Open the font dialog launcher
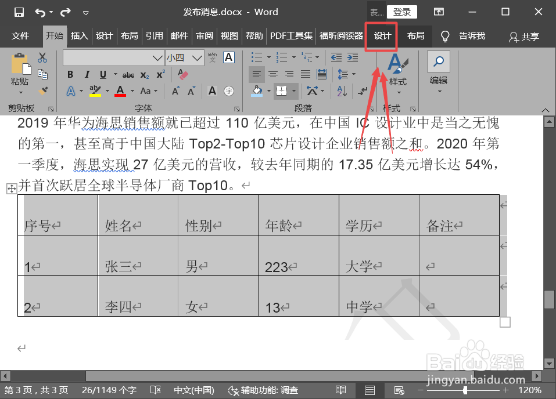 237,108
